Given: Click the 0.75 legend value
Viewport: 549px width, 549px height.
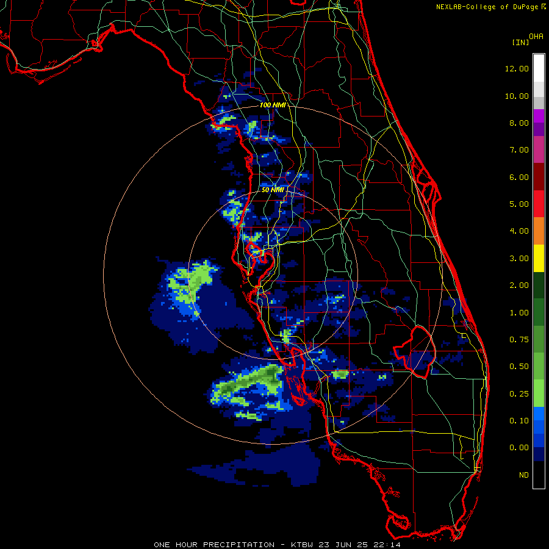Looking at the screenshot, I should [519, 340].
